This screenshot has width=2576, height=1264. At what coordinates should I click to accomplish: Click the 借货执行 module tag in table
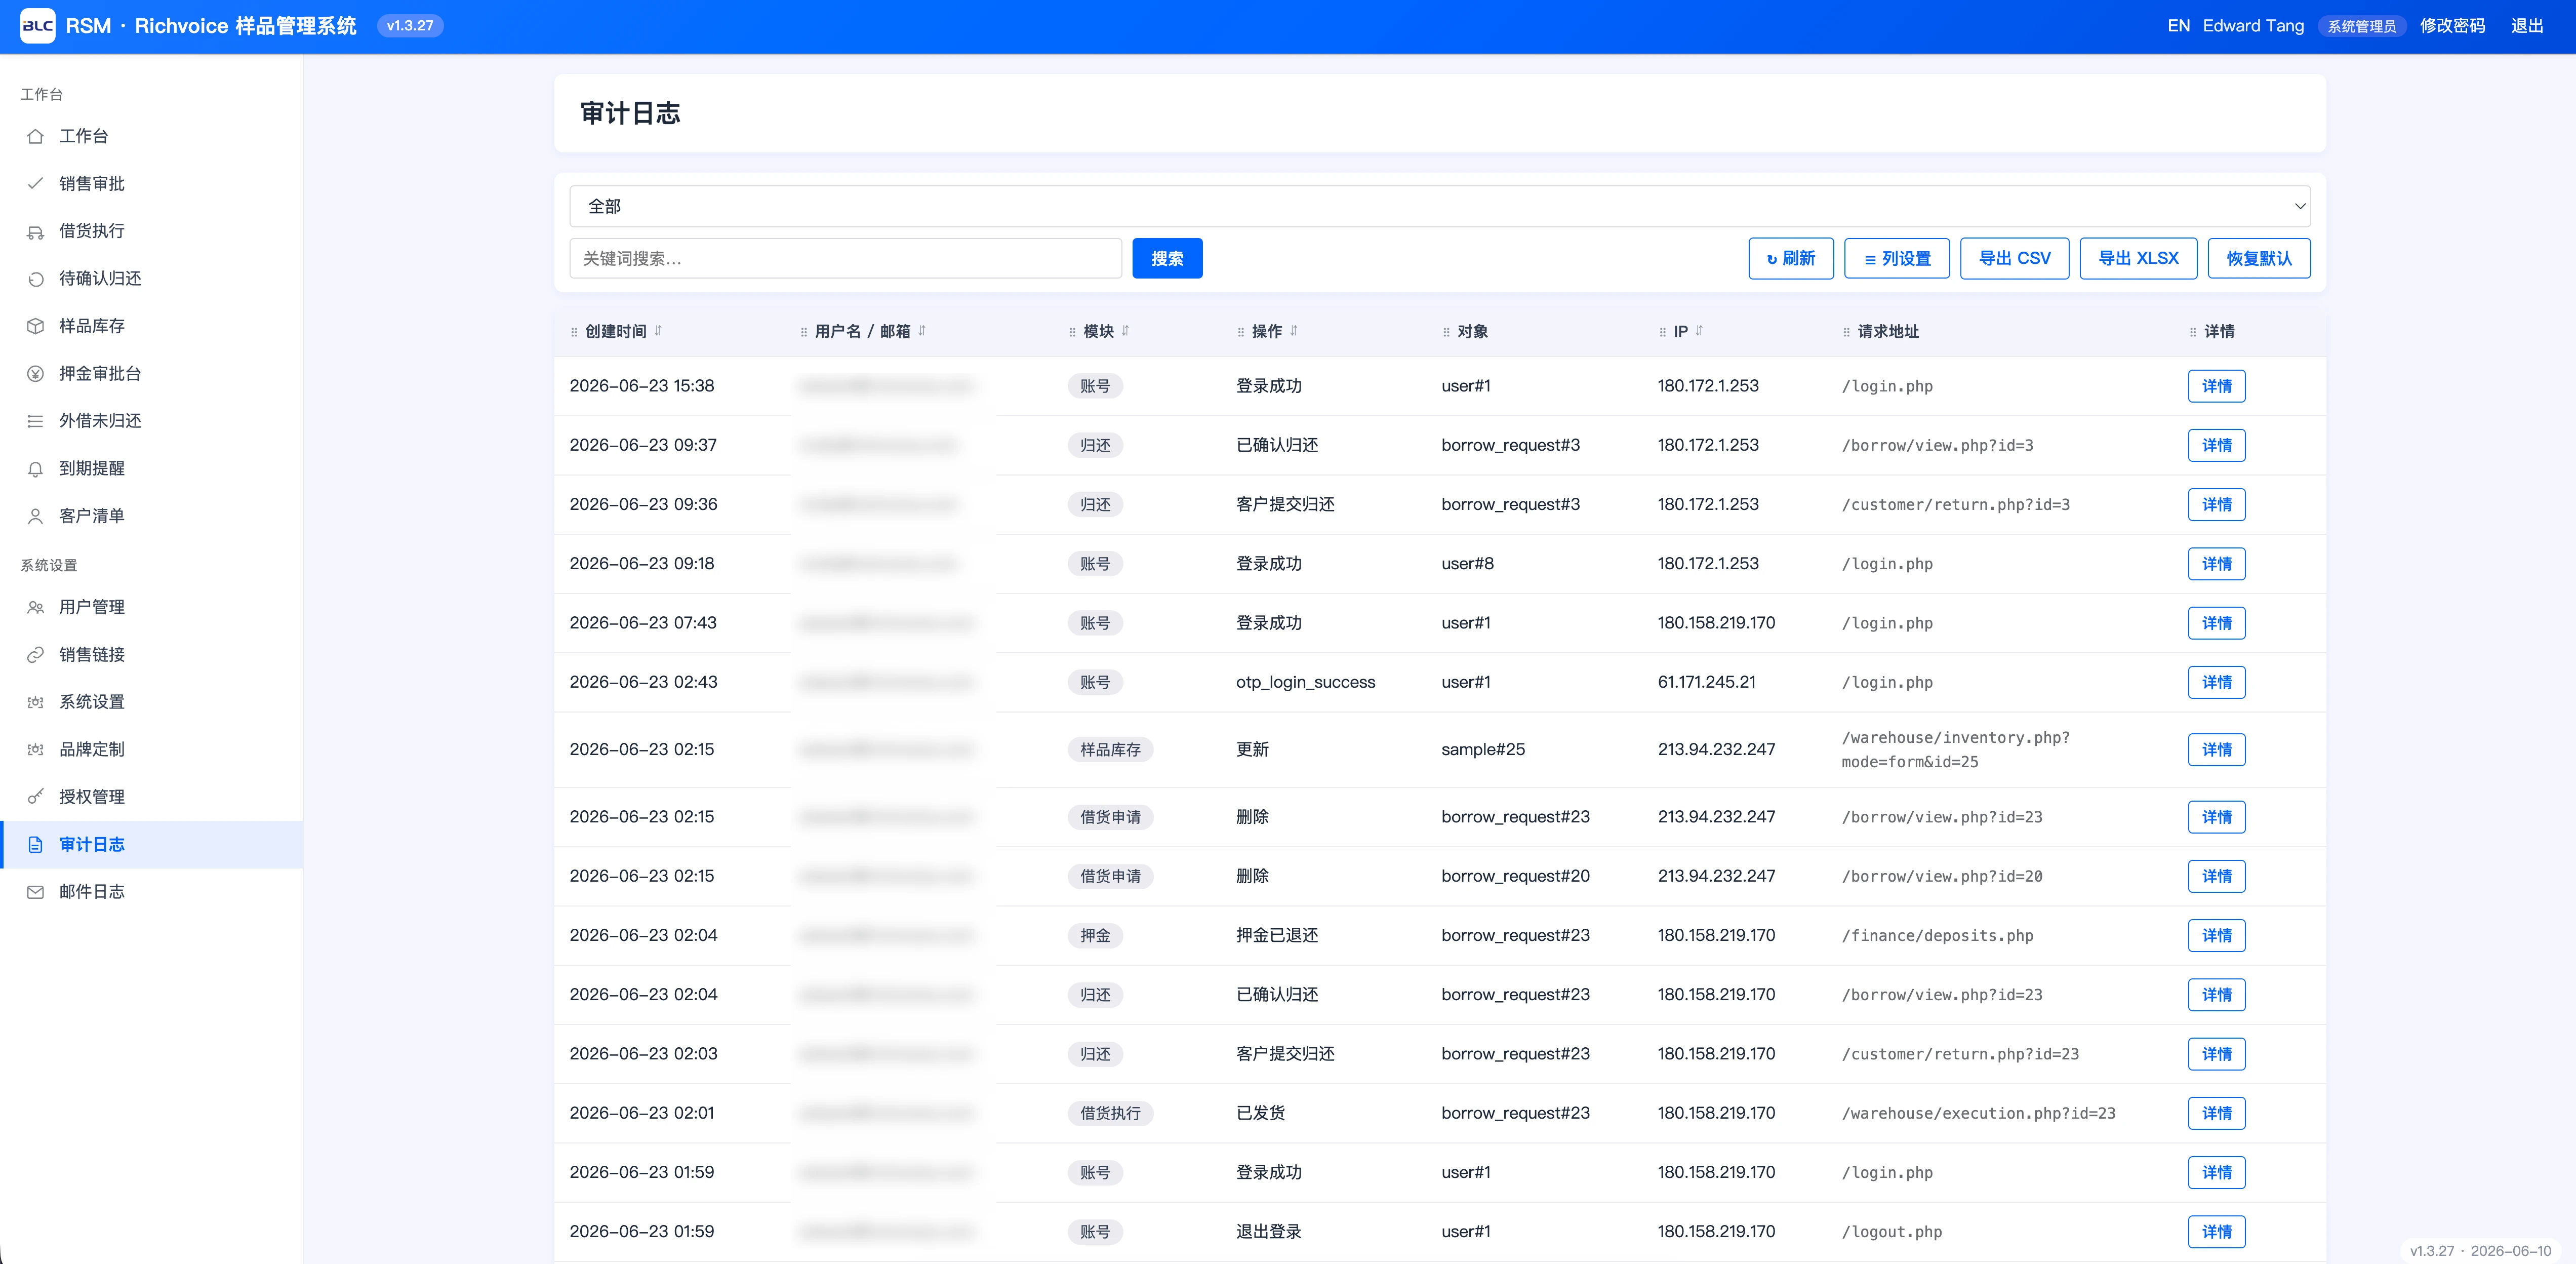point(1110,1113)
